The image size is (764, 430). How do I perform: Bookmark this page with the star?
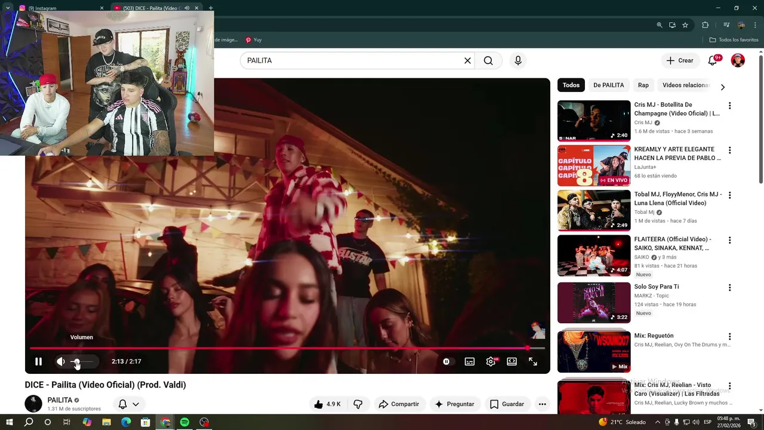[x=685, y=25]
